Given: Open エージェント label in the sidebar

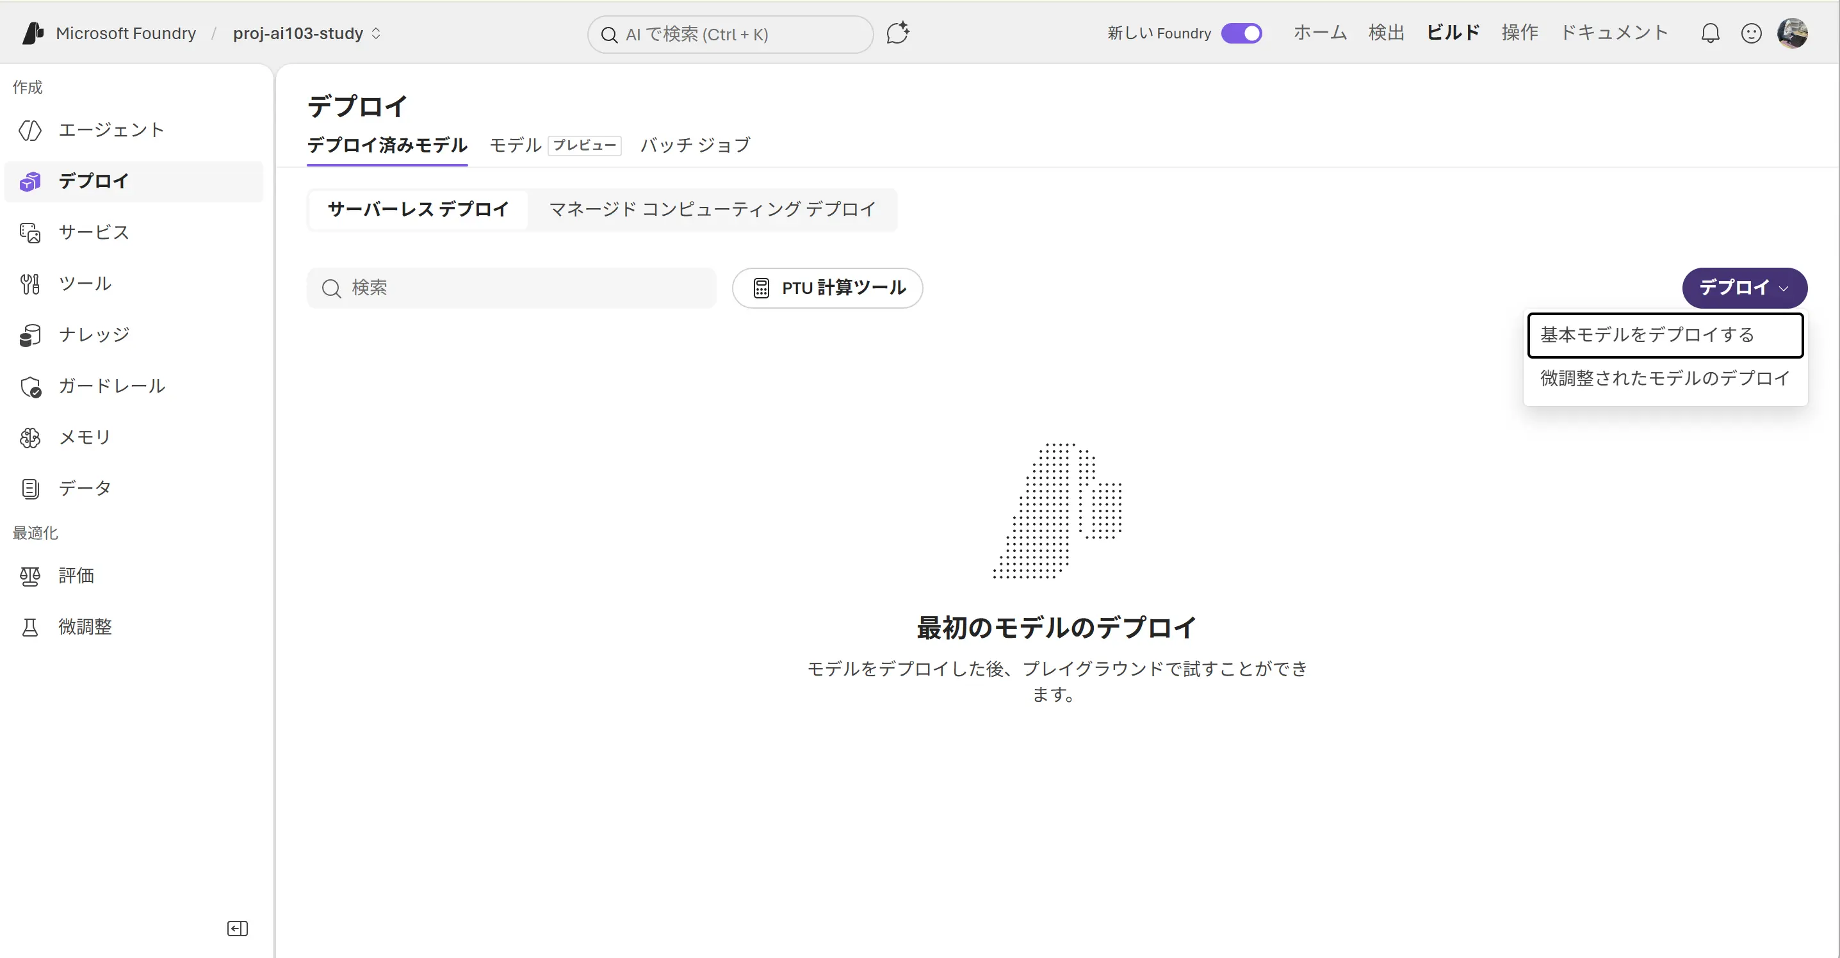Looking at the screenshot, I should tap(111, 130).
